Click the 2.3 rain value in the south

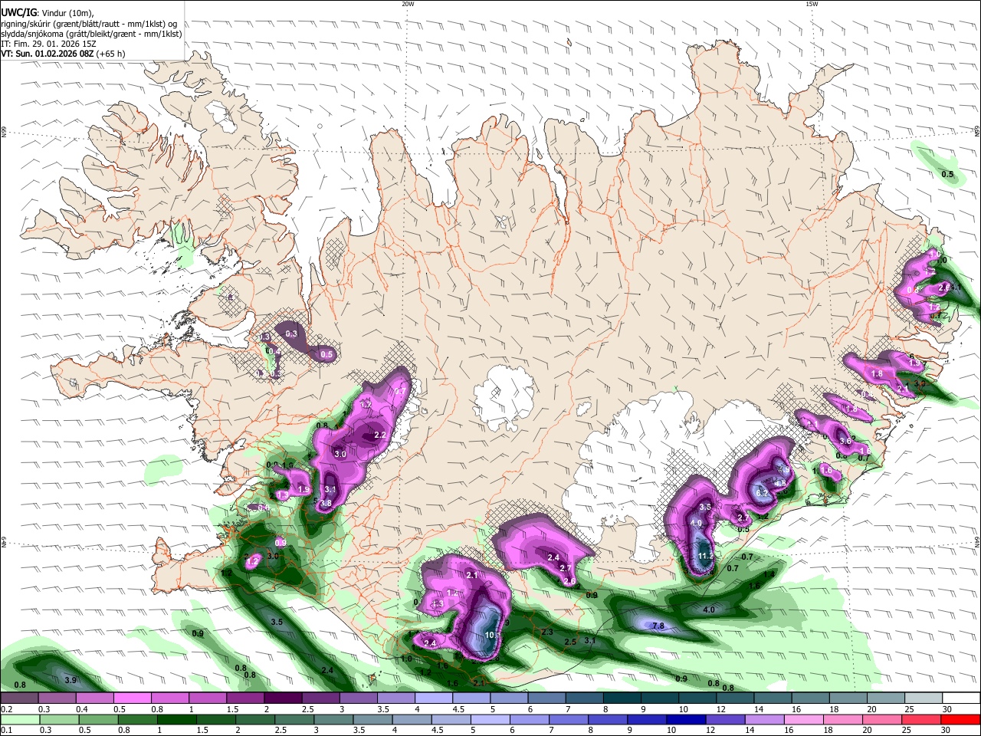(x=547, y=632)
